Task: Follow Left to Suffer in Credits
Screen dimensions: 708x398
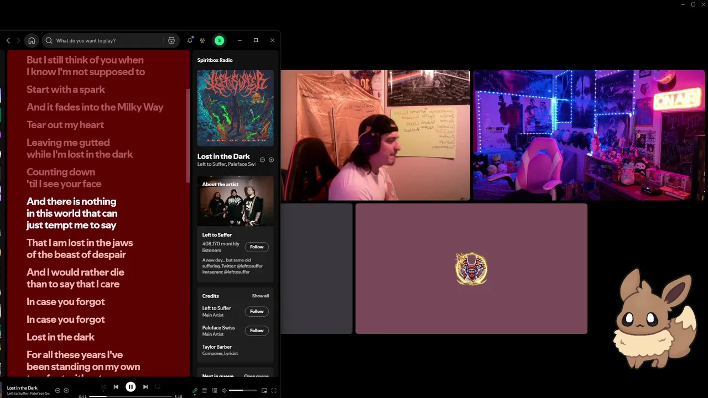Action: coord(257,311)
